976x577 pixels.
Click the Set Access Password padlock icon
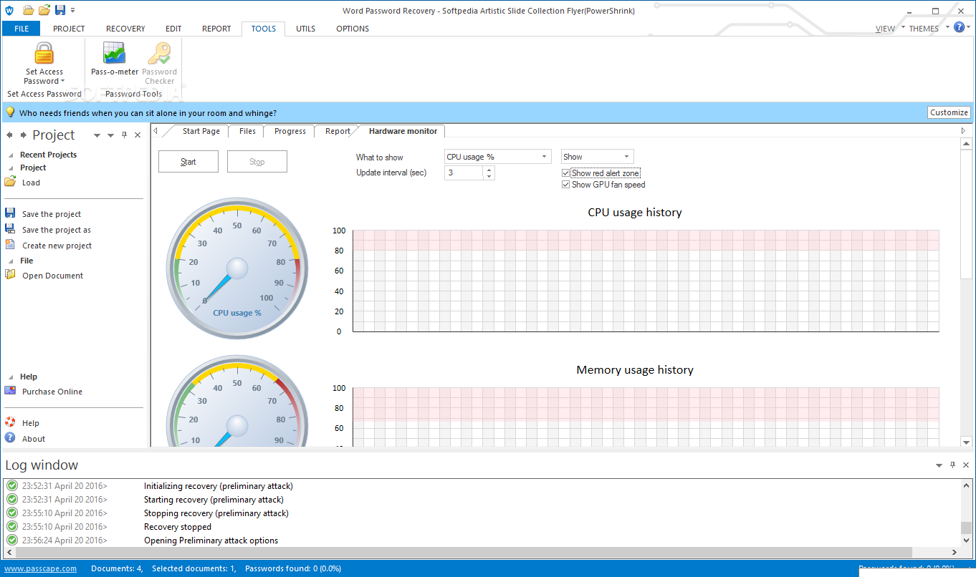click(x=44, y=54)
